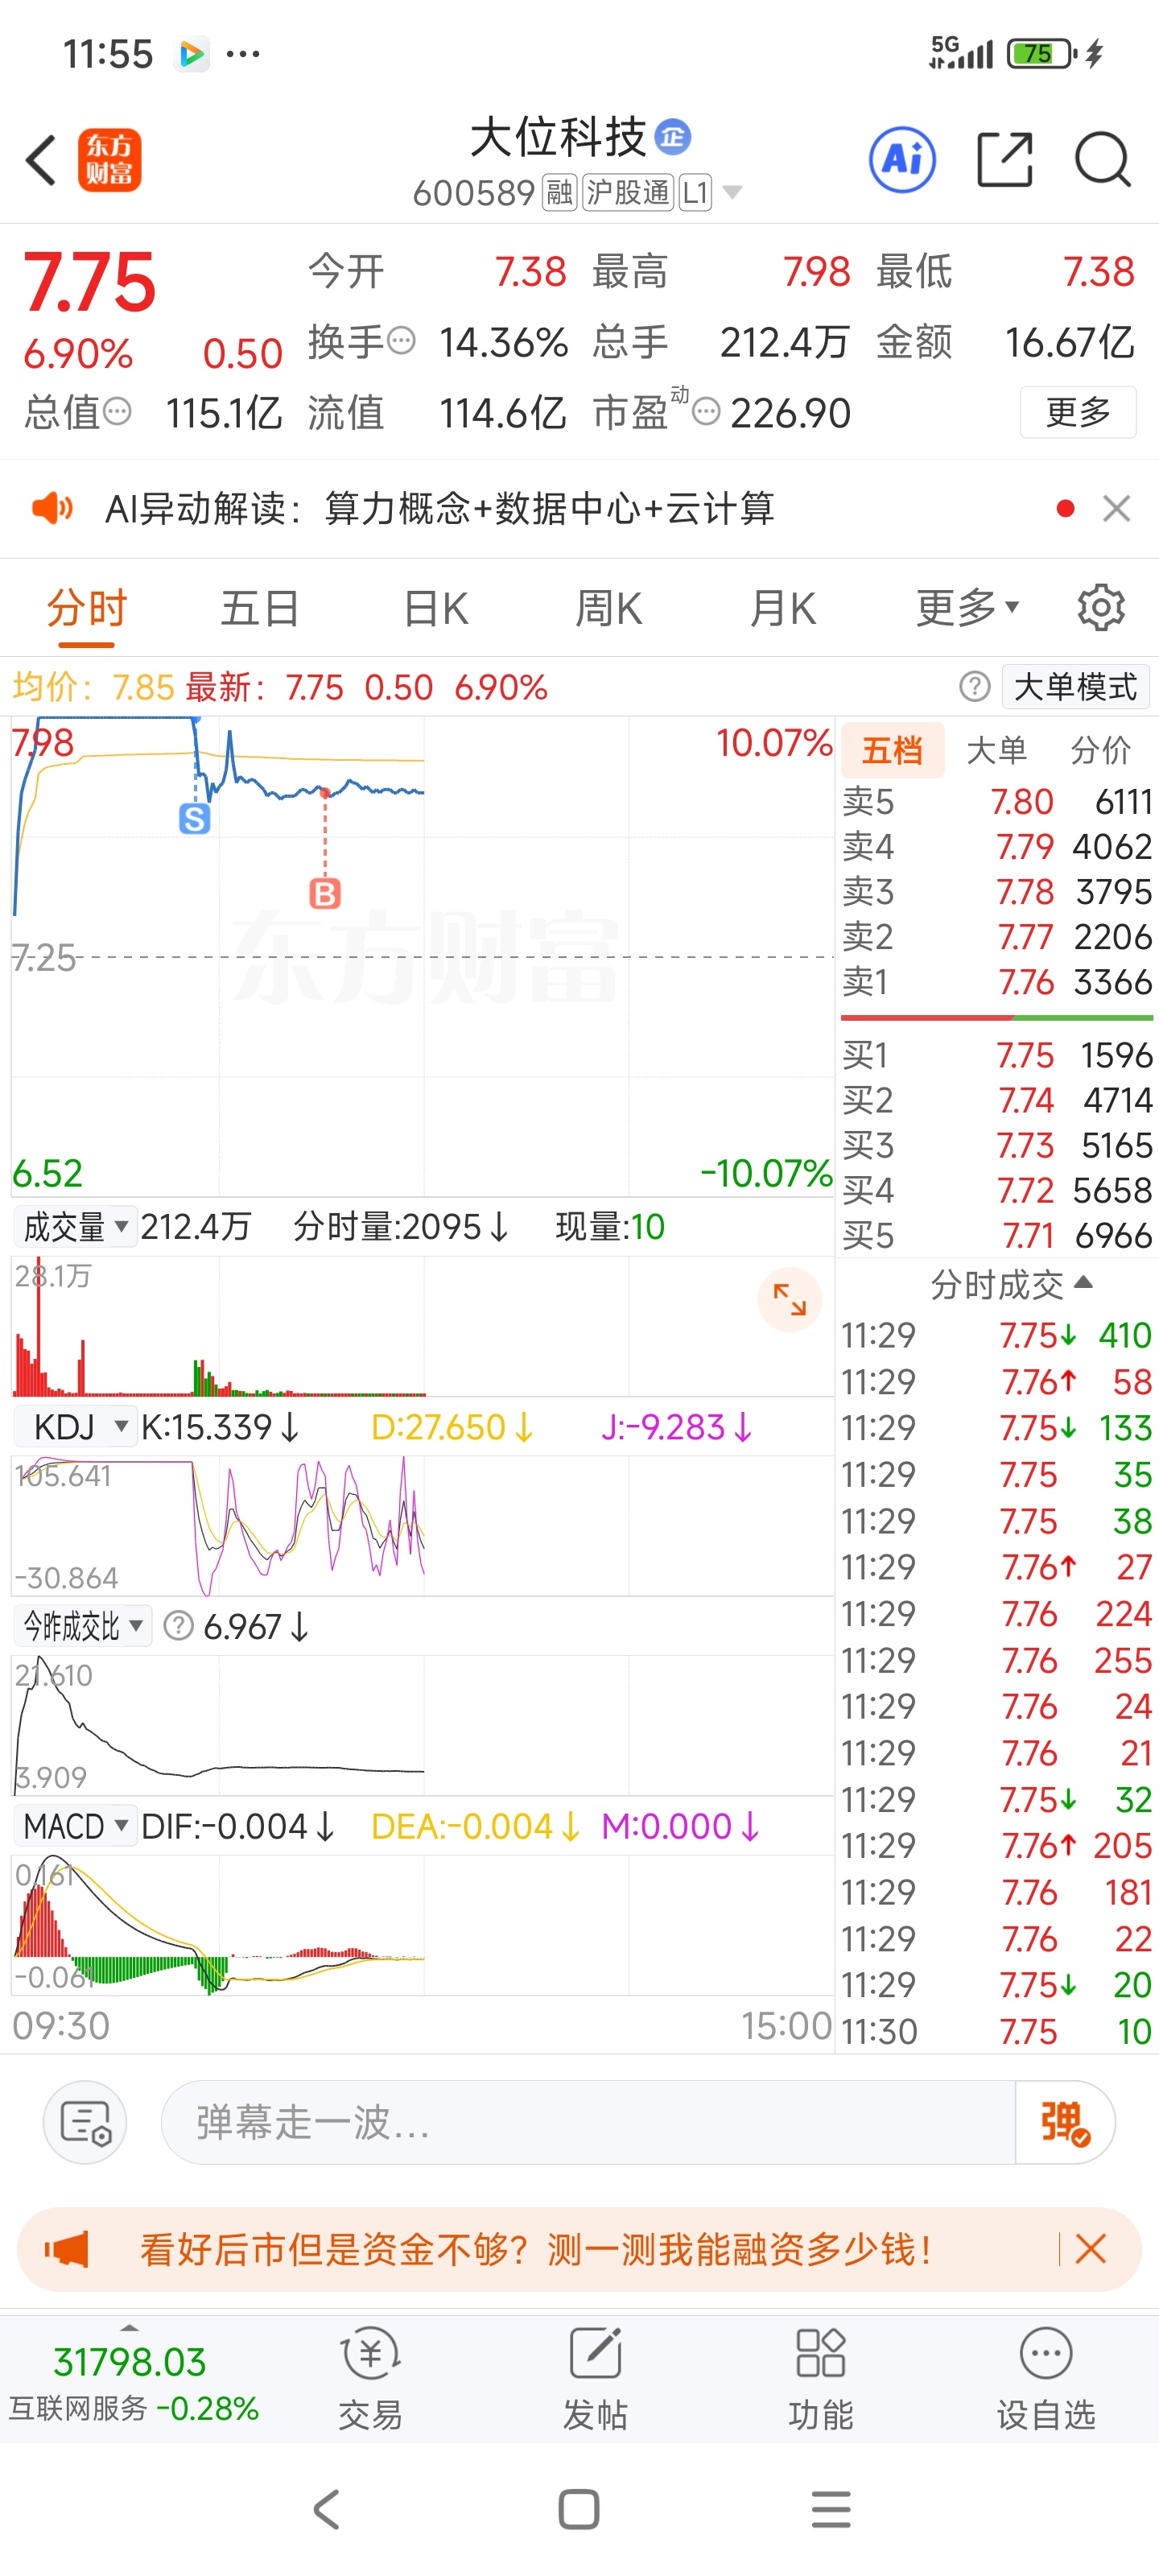Screen dimensions: 1159x2576
Task: Expand chart to fullscreen
Action: click(790, 1299)
